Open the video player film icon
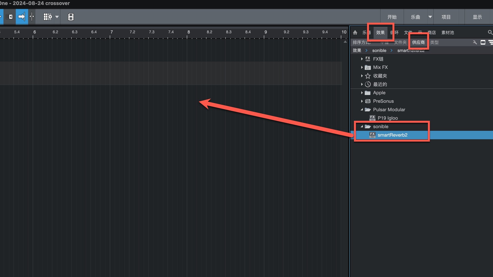The image size is (493, 277). tap(71, 17)
